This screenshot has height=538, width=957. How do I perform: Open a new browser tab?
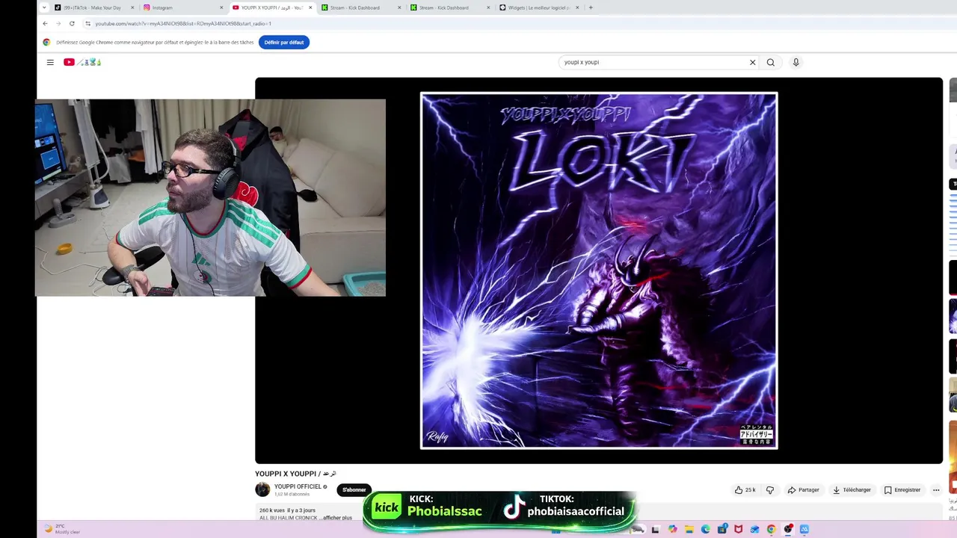pos(591,7)
